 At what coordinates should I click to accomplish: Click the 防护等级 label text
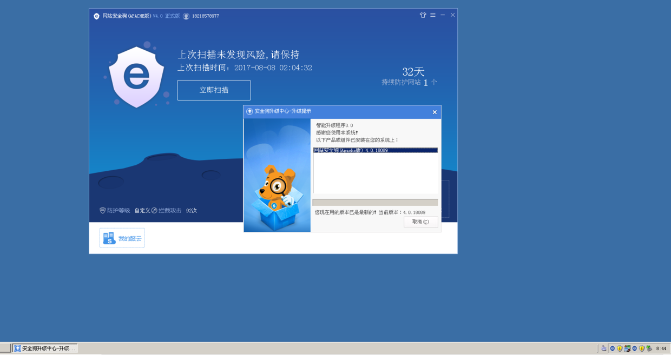(119, 210)
